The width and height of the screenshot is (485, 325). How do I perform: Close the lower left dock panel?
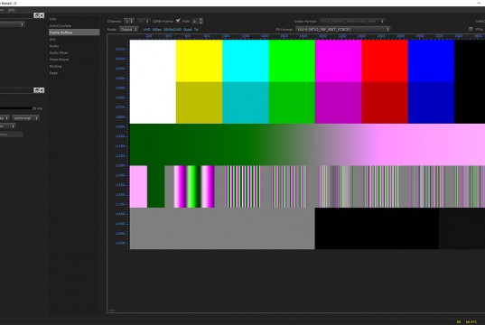[42, 90]
